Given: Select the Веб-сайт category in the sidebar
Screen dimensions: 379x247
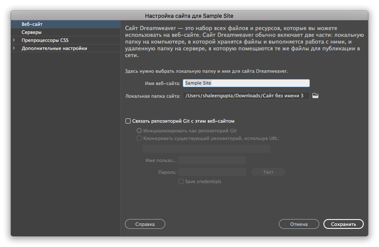Looking at the screenshot, I should [x=30, y=24].
